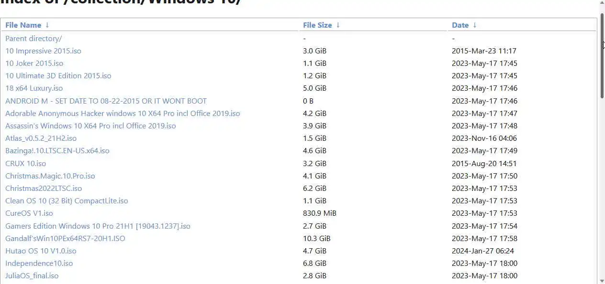Click date 2024-Jan-27 06:24
This screenshot has height=284, width=605.
pos(483,251)
